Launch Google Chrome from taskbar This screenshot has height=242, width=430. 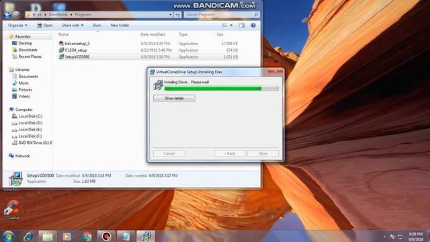(x=87, y=236)
